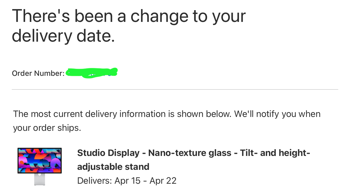Click the heading line "There's been a change to your"
The image size is (350, 196).
point(129,15)
